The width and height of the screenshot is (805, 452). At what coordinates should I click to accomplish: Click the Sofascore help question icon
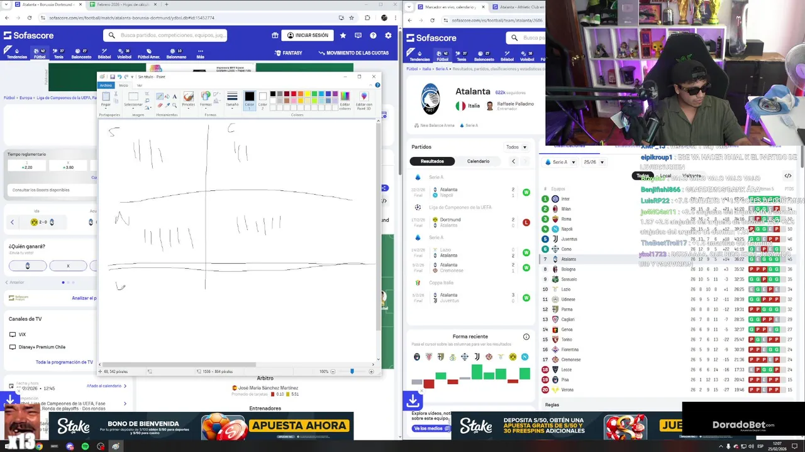point(373,35)
